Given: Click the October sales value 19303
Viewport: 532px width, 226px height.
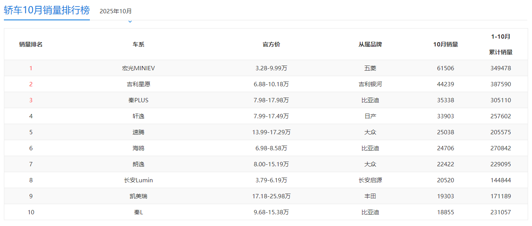Looking at the screenshot, I should (446, 196).
